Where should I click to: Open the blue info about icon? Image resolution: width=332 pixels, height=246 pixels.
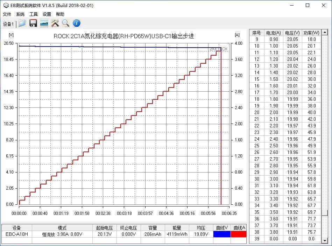[77, 23]
